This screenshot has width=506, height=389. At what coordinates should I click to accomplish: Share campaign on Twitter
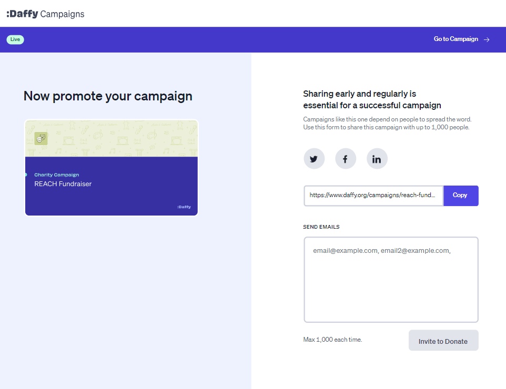314,159
